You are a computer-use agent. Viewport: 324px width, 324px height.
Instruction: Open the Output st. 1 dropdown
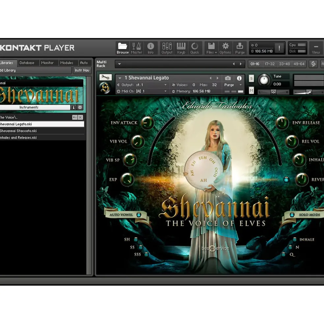click(142, 85)
